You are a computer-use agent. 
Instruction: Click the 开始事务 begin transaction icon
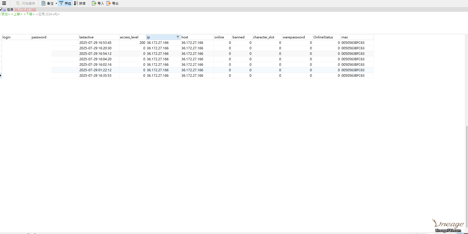[18, 3]
